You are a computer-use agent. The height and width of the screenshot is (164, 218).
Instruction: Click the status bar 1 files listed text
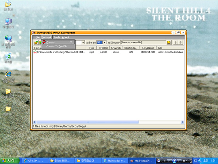click(59, 126)
